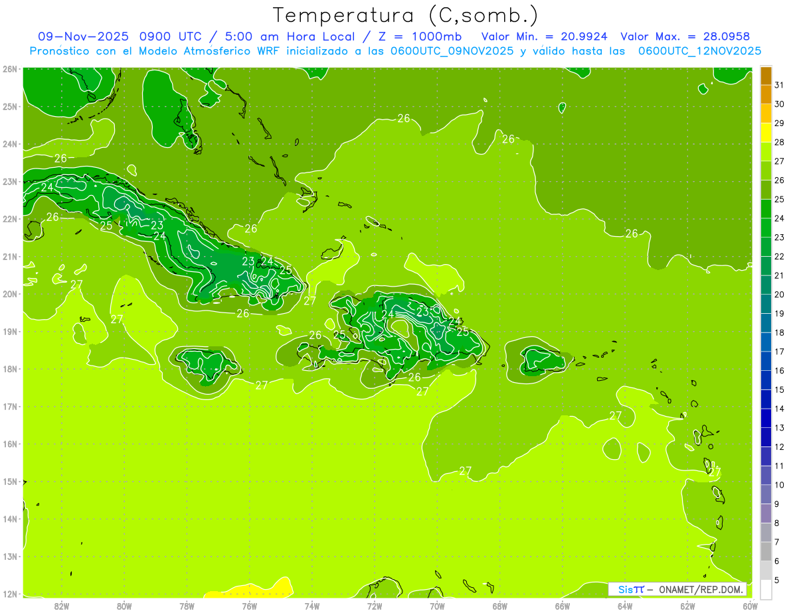
Task: Click the 21N latitude axis label
Action: 11,257
